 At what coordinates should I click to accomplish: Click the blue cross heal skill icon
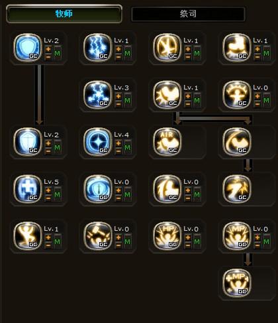click(28, 189)
